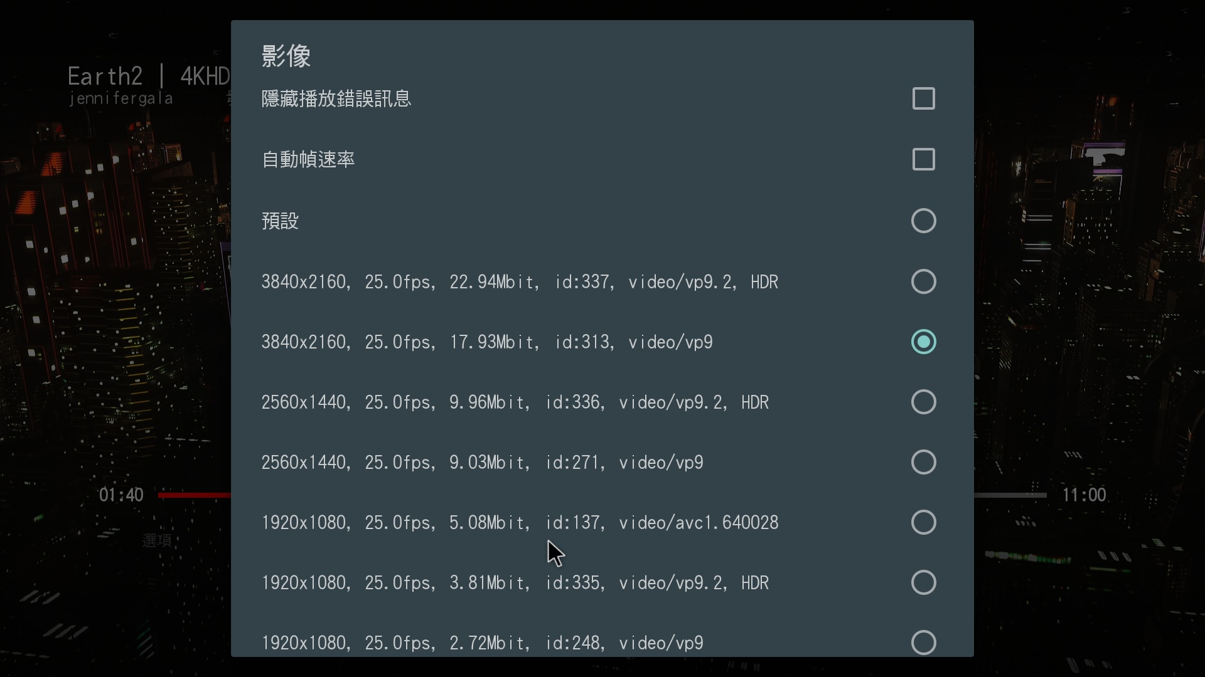Screen dimensions: 1205x677
Task: Click the jennifergala channel name
Action: tap(120, 98)
